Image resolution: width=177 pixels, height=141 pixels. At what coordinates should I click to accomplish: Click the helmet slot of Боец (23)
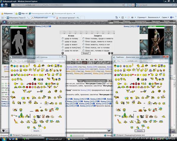144,30
